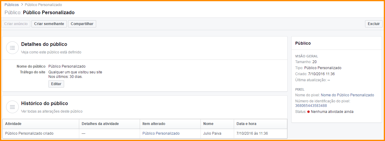Click the pixel ID number 368065443583488
The height and width of the screenshot is (141, 385).
point(311,106)
